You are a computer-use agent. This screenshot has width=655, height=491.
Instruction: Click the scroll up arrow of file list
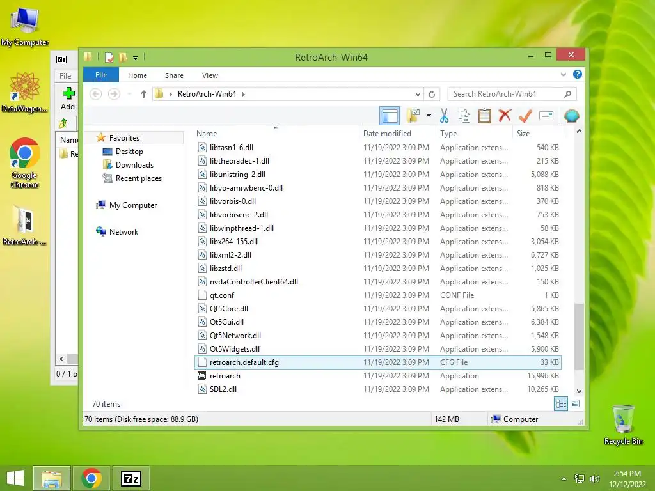579,132
